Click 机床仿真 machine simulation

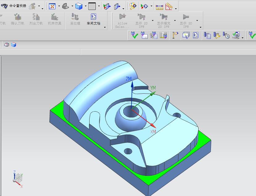click(55, 19)
